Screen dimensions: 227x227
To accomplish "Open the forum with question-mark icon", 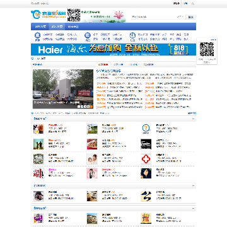I will (146, 129).
